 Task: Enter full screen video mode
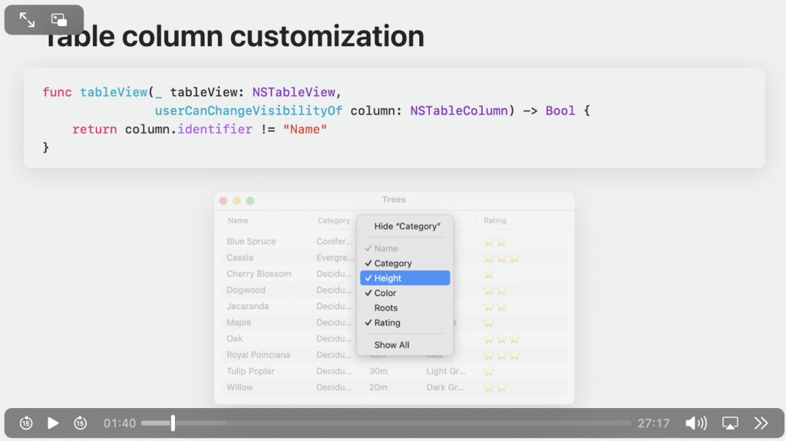27,20
